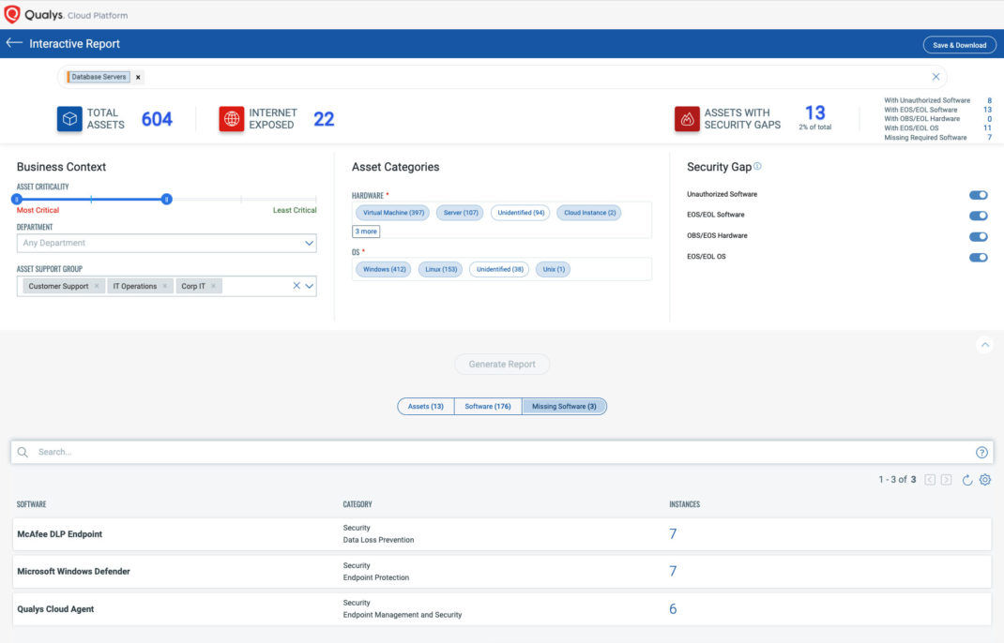
Task: Click the Most Critical slider handle
Action: (17, 200)
